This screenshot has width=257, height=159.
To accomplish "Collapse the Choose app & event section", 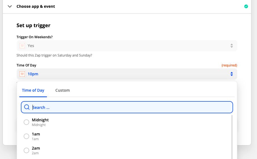I will click(10, 6).
